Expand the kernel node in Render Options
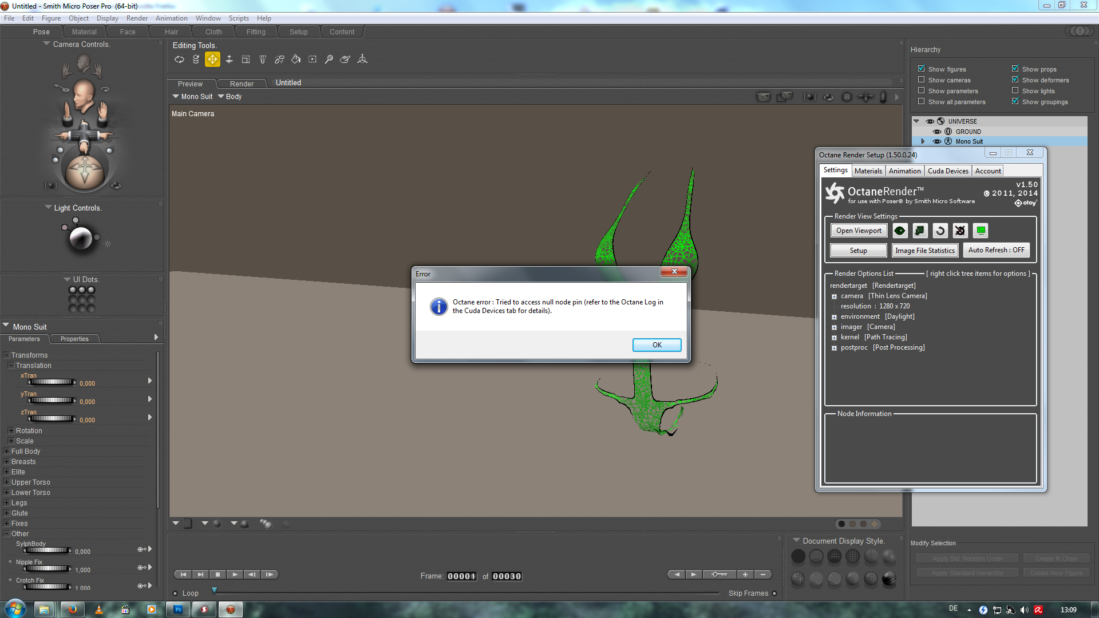The height and width of the screenshot is (618, 1099). coord(834,338)
